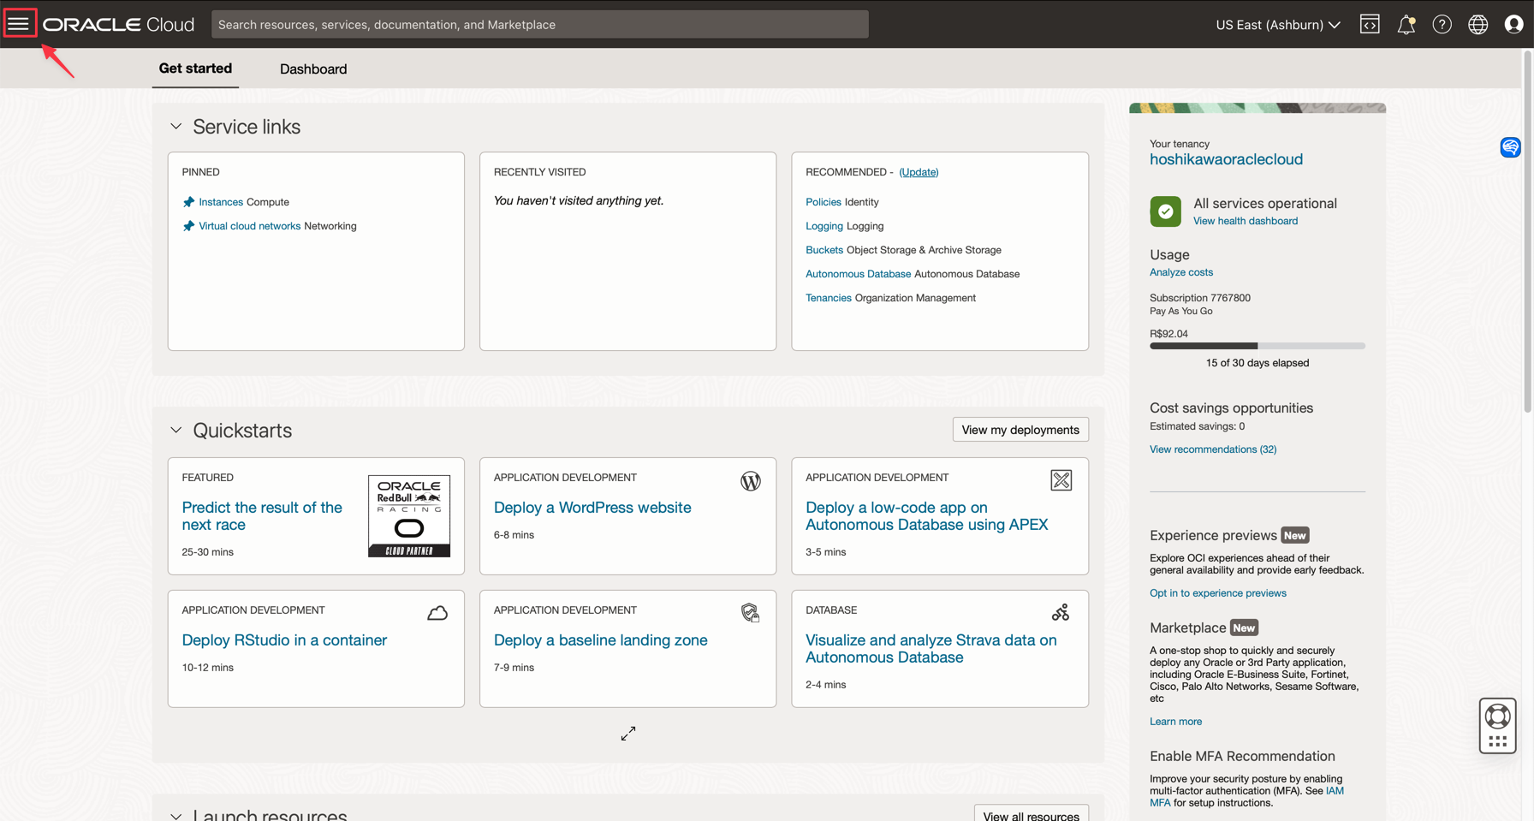Open the Help question mark icon

click(1442, 24)
